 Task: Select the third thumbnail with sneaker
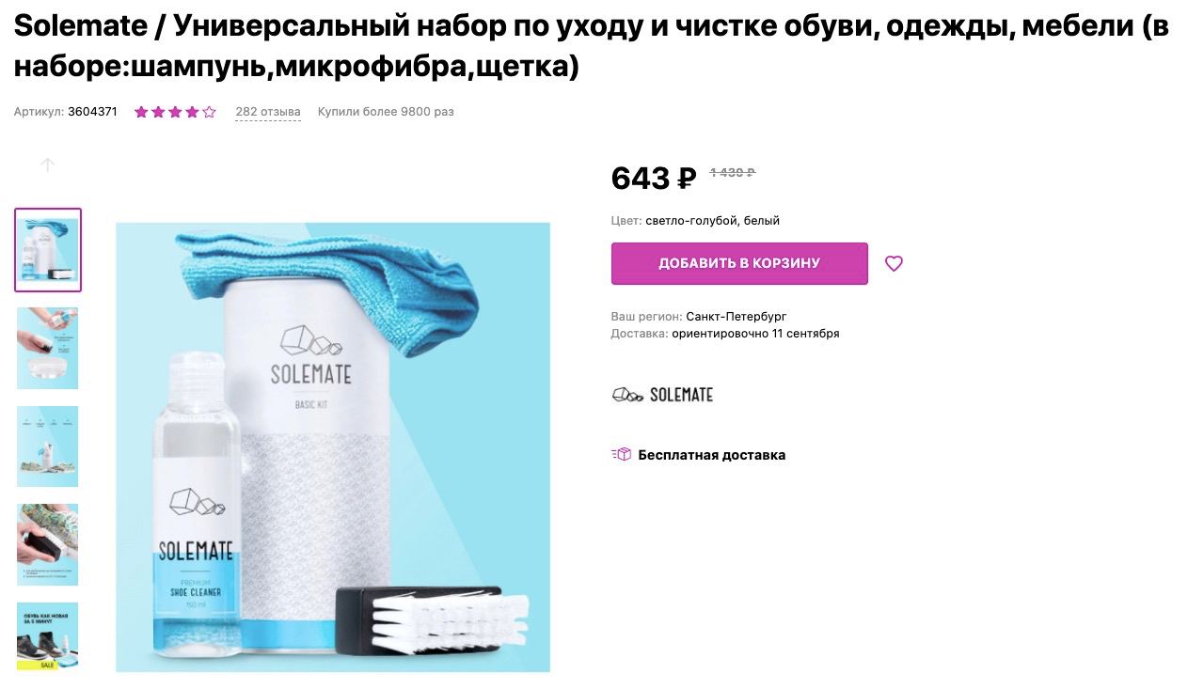48,446
